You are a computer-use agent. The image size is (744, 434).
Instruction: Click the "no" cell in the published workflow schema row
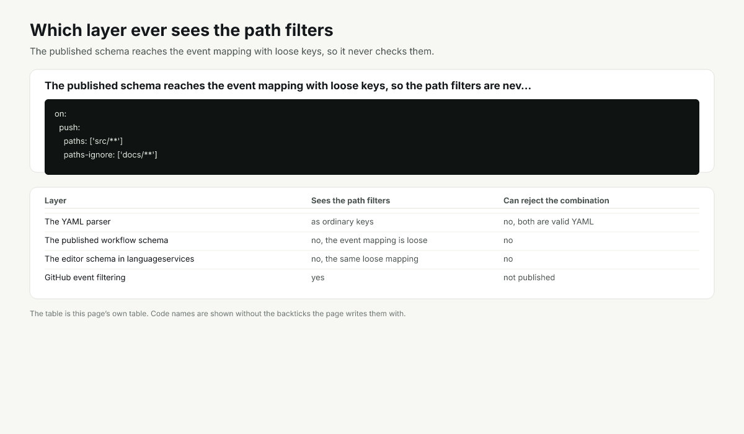[508, 241]
